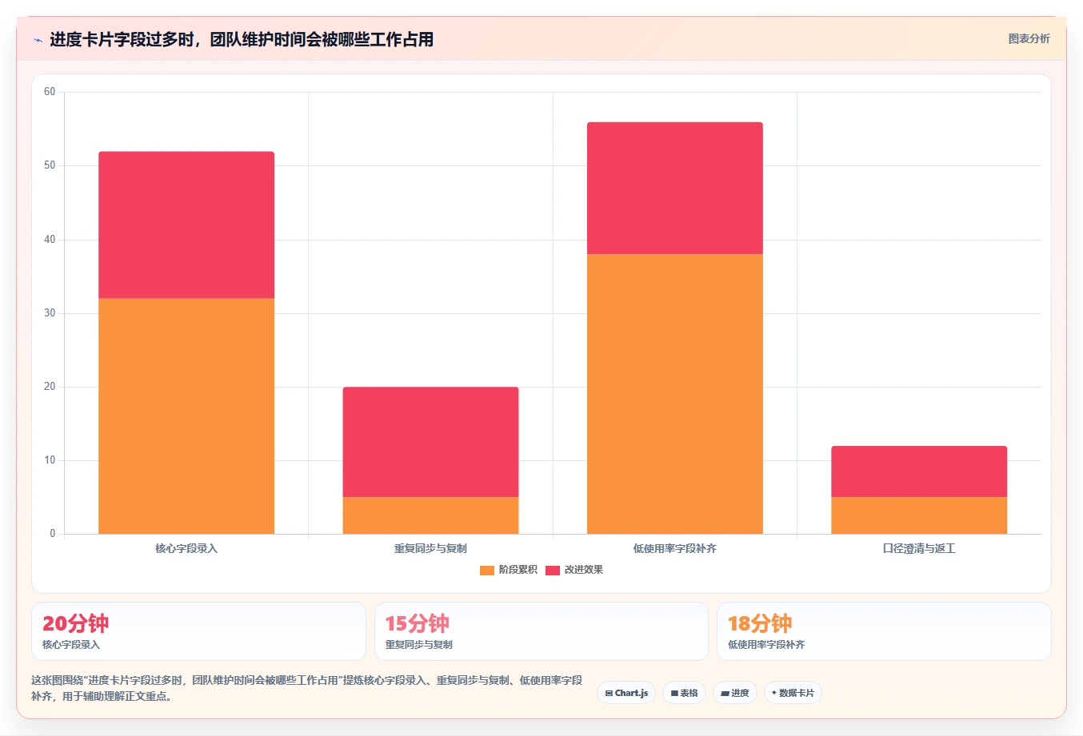1083x736 pixels.
Task: Toggle the 改进效果 legend item
Action: tap(574, 570)
